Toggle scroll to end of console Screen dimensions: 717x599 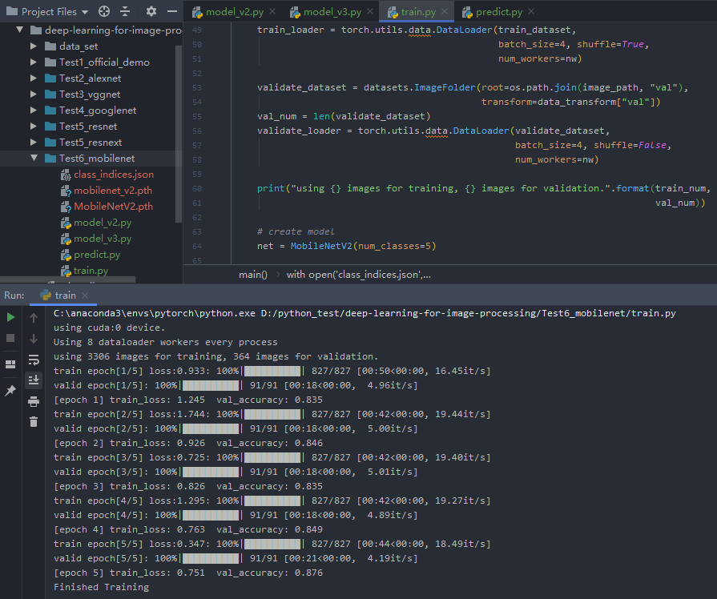(x=34, y=380)
